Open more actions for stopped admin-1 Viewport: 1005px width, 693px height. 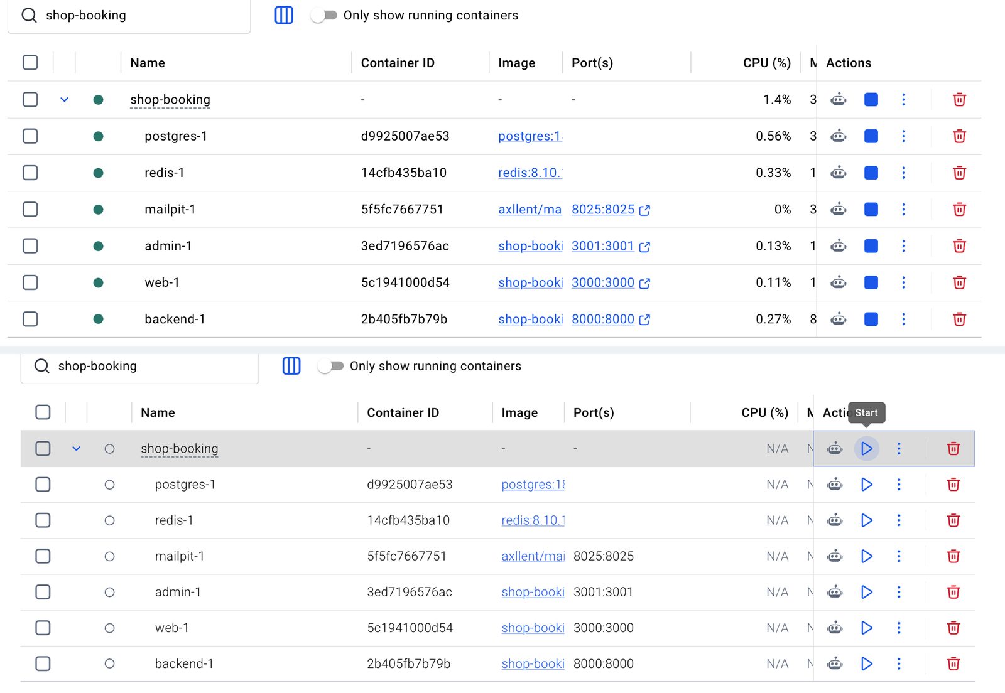(899, 591)
